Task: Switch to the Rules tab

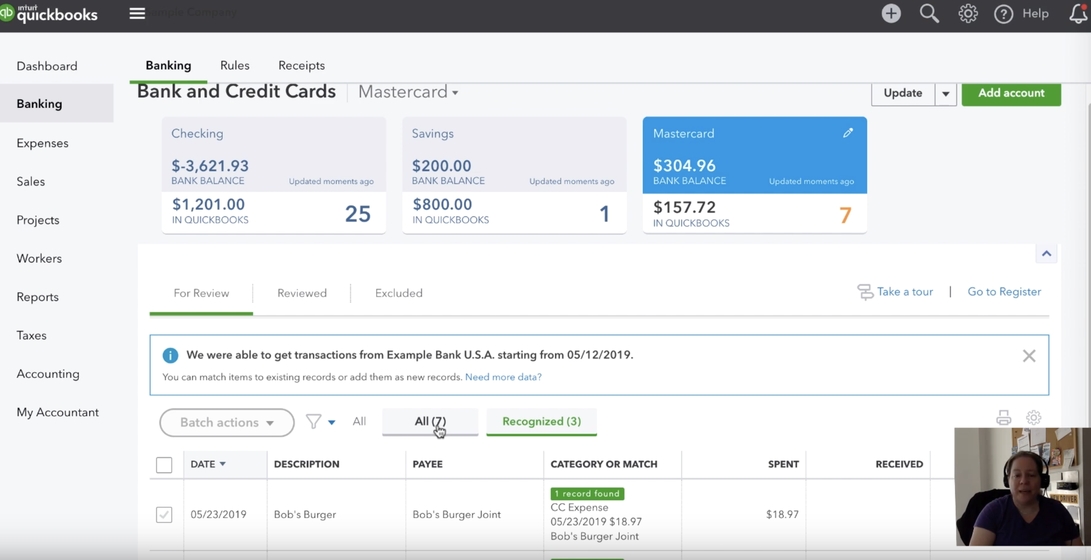Action: point(234,66)
